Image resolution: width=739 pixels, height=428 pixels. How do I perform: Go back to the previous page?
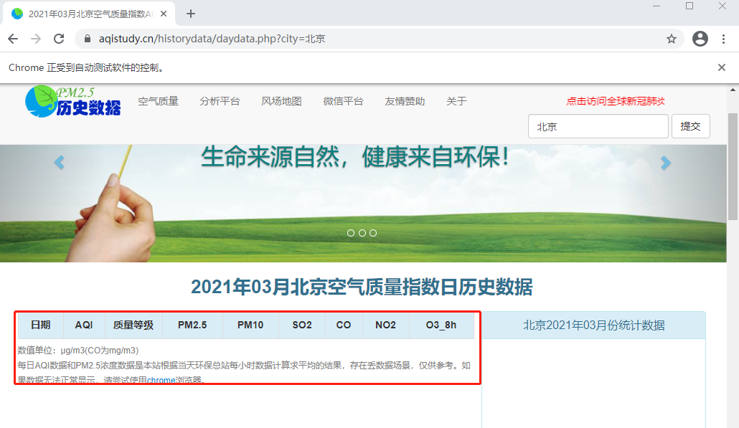click(13, 39)
